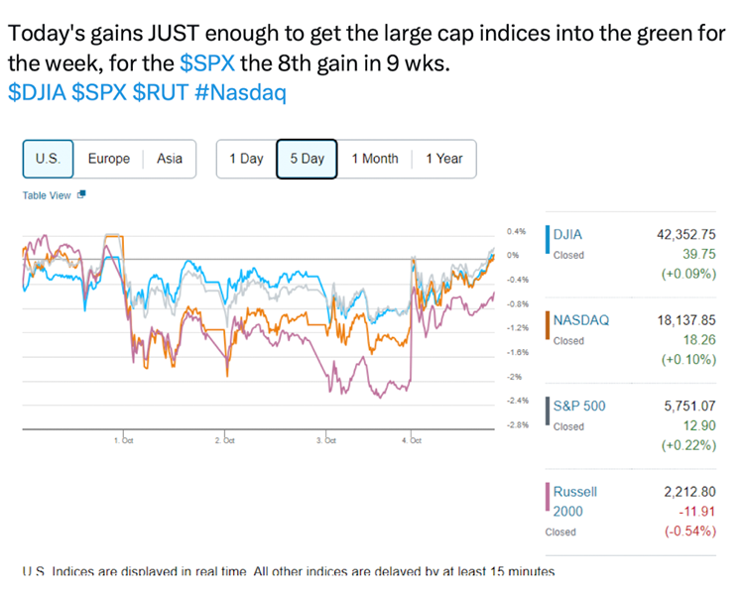Select the 1 Day time range
Screen dimensions: 743x590
tap(246, 159)
